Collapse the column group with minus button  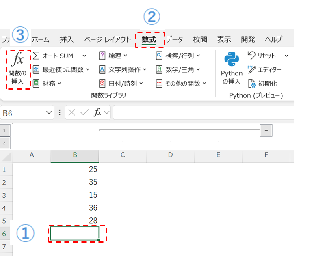(x=266, y=130)
